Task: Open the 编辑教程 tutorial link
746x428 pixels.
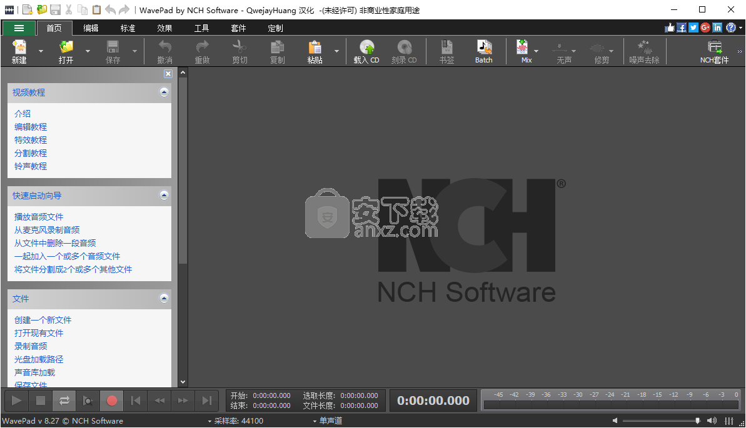Action: [x=31, y=127]
